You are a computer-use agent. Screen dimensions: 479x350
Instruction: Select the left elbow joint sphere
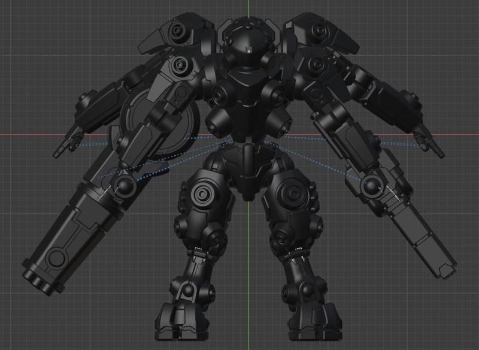126,187
